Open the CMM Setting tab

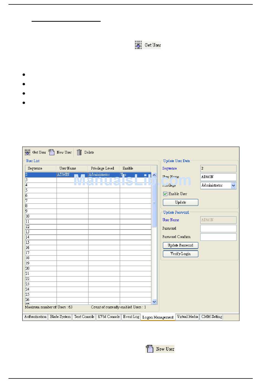click(212, 317)
